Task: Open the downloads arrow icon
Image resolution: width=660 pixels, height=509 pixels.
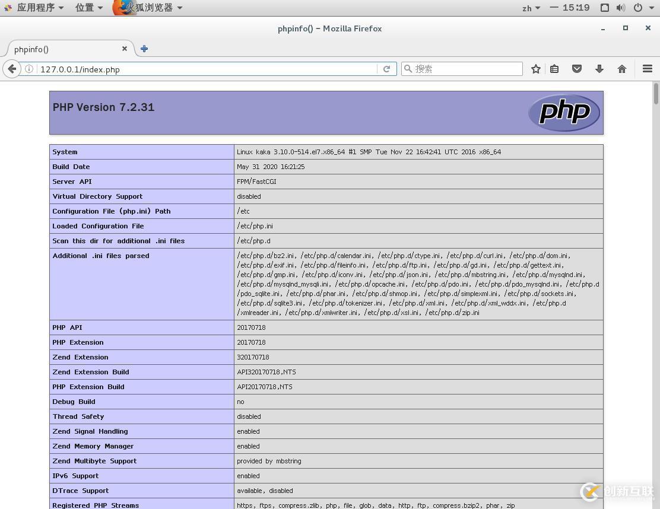Action: tap(599, 69)
